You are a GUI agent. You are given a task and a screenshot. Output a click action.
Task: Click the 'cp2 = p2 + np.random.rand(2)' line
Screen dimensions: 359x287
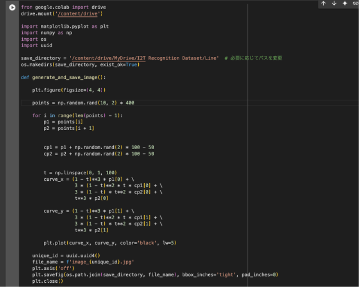tap(99, 154)
